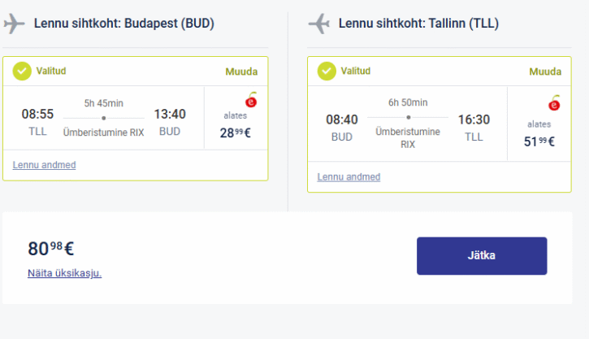Click the airline logo on Tallinn flight
The width and height of the screenshot is (589, 339).
[554, 104]
